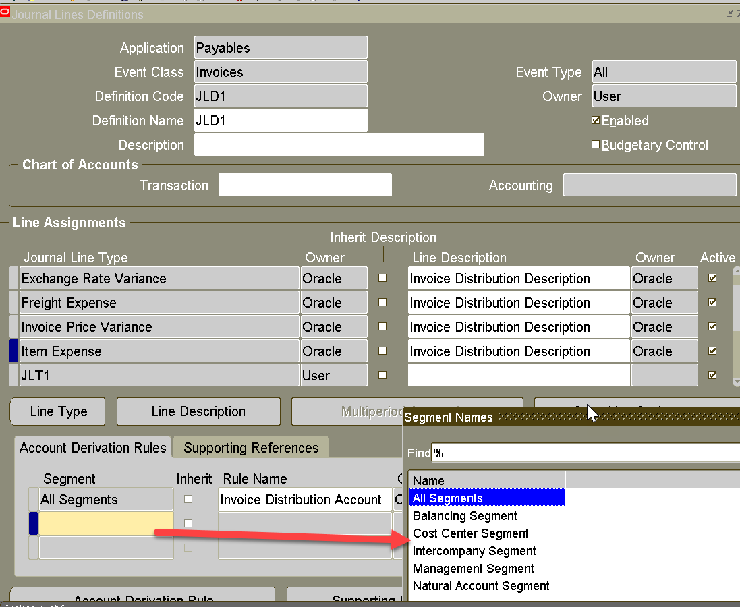Click the Line Description button
The image size is (740, 607).
[x=198, y=411]
